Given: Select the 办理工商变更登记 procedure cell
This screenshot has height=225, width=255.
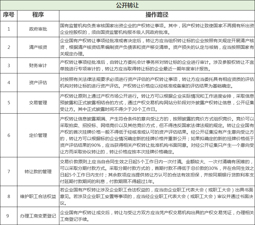Looking at the screenshot, I should (x=38, y=216).
